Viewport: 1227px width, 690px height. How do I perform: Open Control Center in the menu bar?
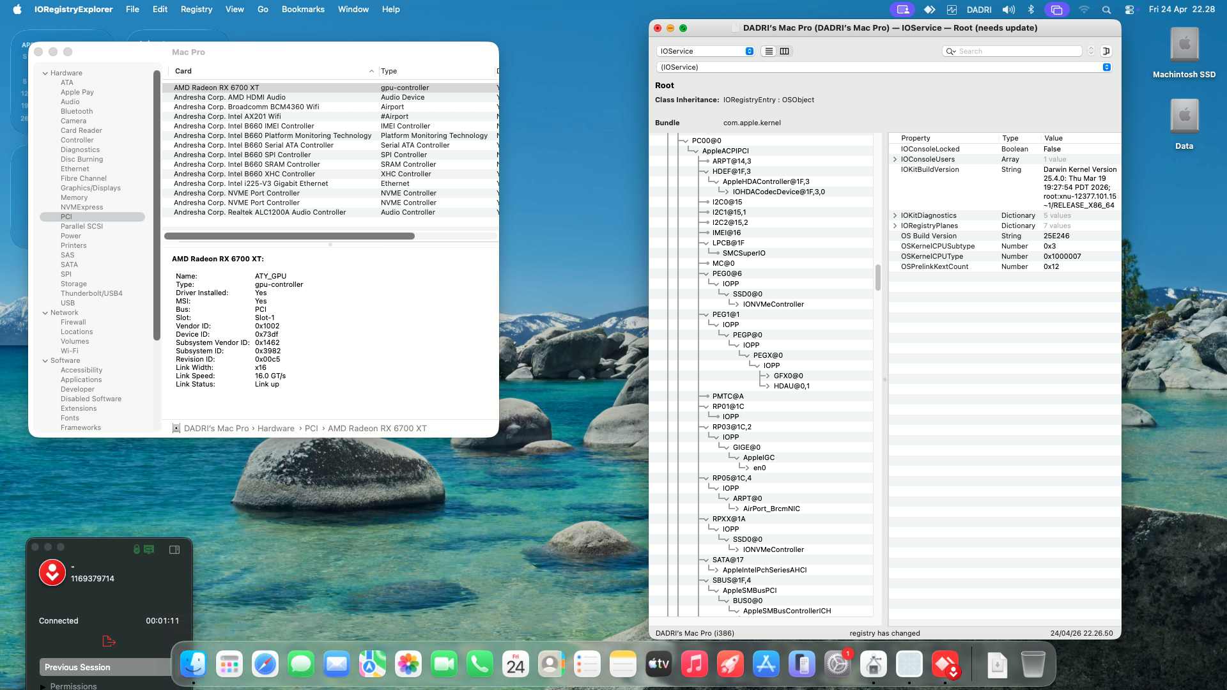coord(1130,10)
